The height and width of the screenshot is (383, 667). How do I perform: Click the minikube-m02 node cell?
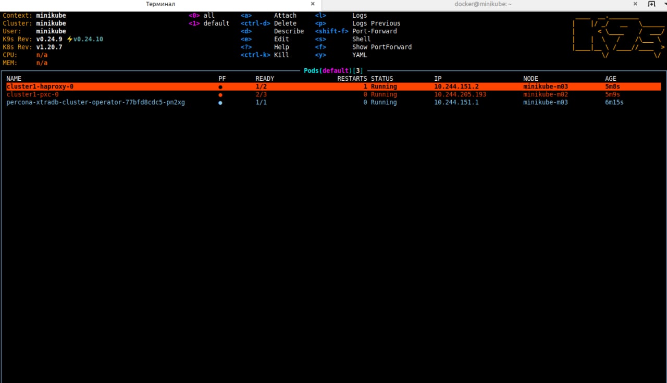(x=546, y=94)
